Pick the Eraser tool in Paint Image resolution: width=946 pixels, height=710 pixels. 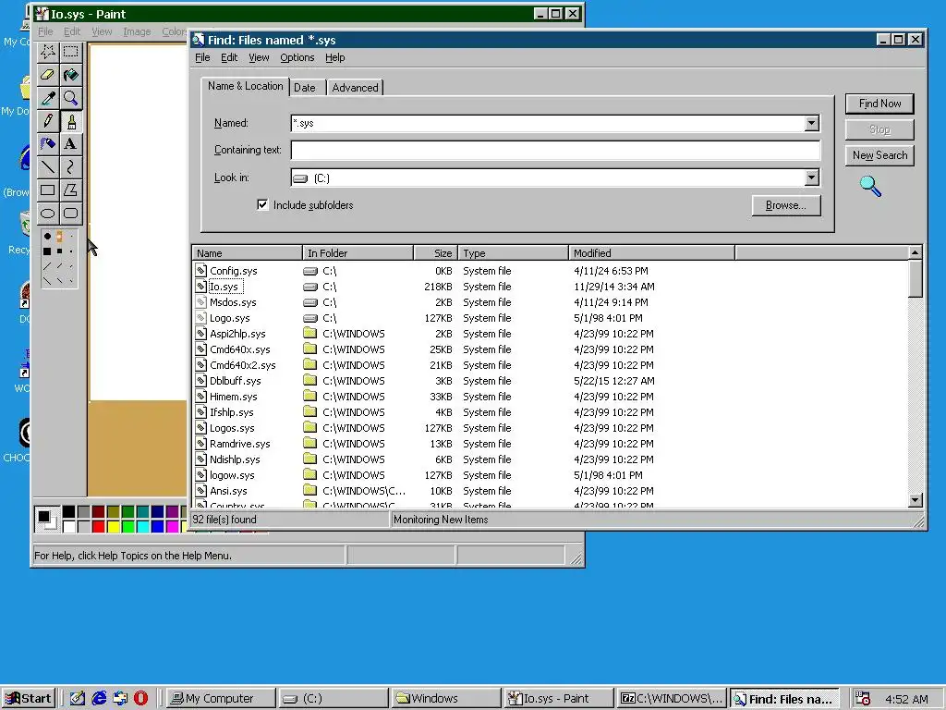[48, 75]
